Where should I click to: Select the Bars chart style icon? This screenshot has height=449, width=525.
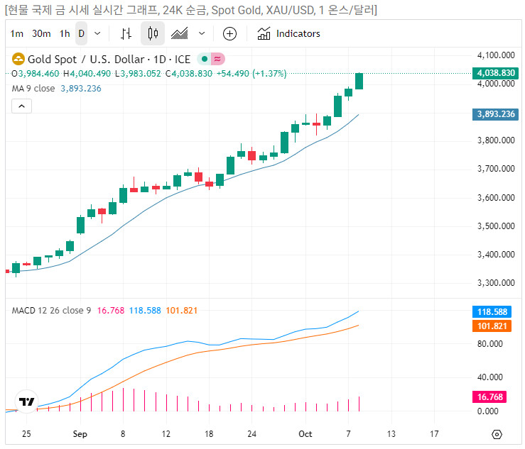tap(126, 33)
